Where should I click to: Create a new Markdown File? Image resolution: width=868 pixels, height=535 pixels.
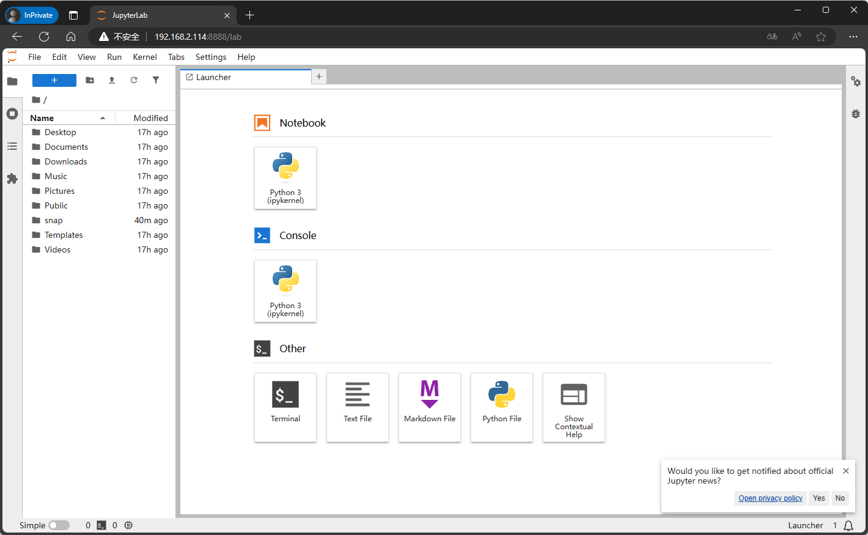(x=430, y=407)
